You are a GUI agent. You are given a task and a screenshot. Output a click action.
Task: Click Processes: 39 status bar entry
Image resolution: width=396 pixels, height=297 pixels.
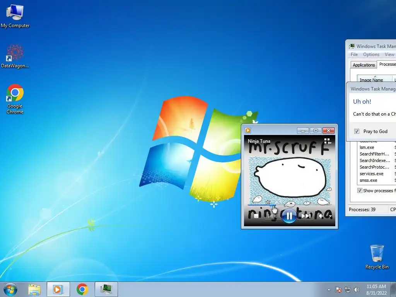click(362, 210)
